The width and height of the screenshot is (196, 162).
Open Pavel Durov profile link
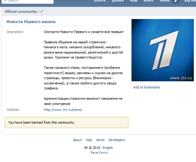99,153
